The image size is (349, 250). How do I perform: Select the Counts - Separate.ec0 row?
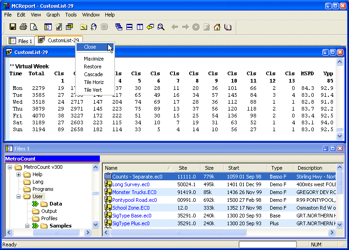tap(220, 177)
